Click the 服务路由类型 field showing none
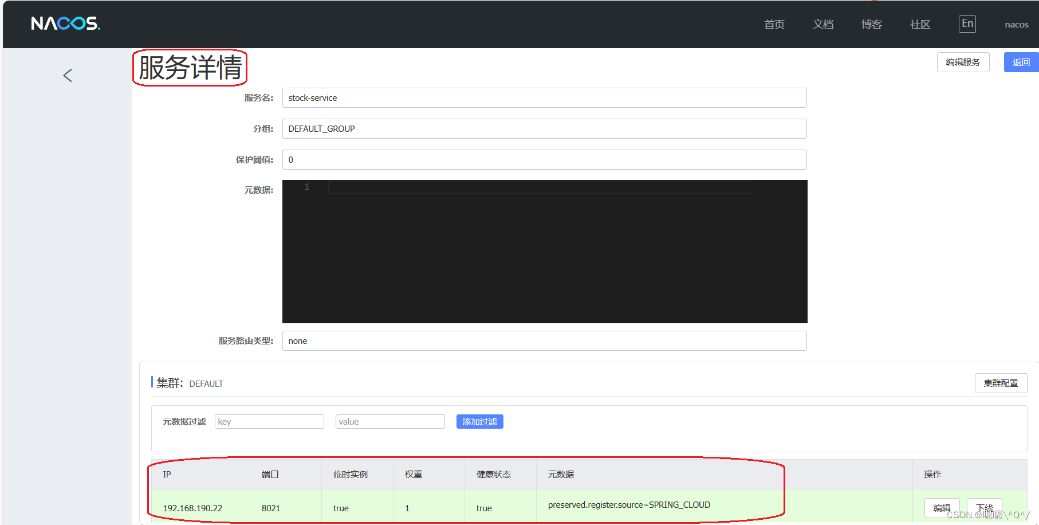This screenshot has height=525, width=1039. (545, 340)
